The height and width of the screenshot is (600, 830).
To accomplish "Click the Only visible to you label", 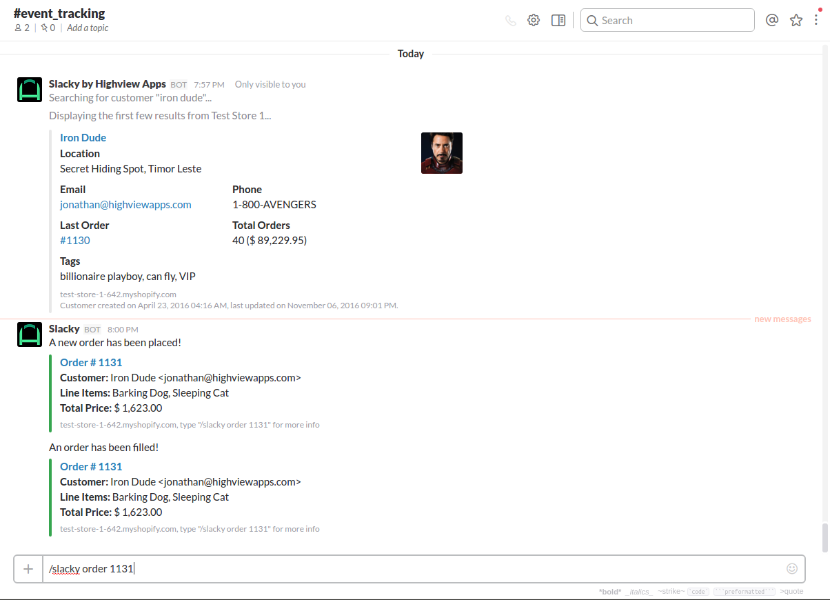I will (x=270, y=85).
